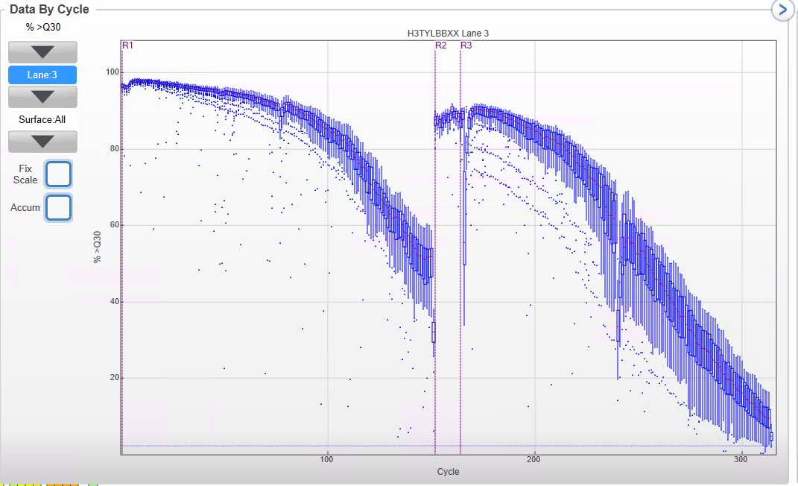The height and width of the screenshot is (486, 798).
Task: Click the R3 read marker label
Action: 466,45
